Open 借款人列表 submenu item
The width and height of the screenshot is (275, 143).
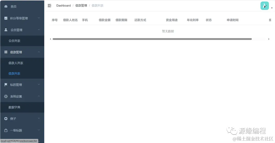[x=22, y=63]
